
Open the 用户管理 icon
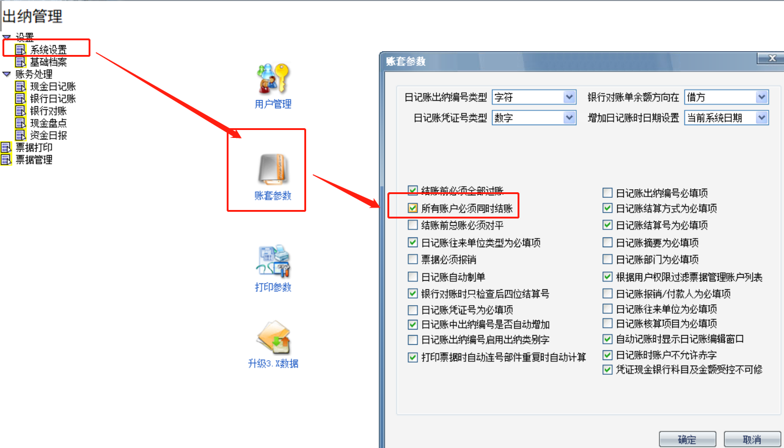coord(273,78)
